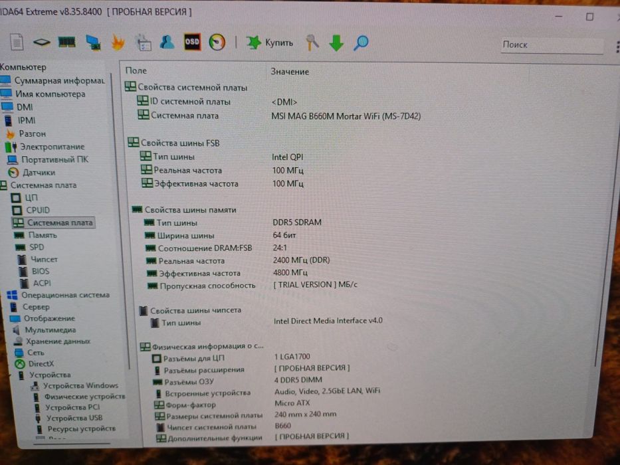The width and height of the screenshot is (620, 465).
Task: Select Устройства PCI tree item
Action: (66, 407)
